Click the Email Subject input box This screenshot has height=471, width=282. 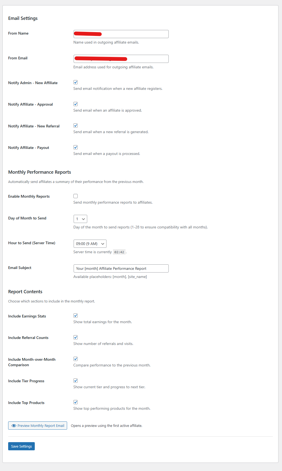tap(121, 268)
